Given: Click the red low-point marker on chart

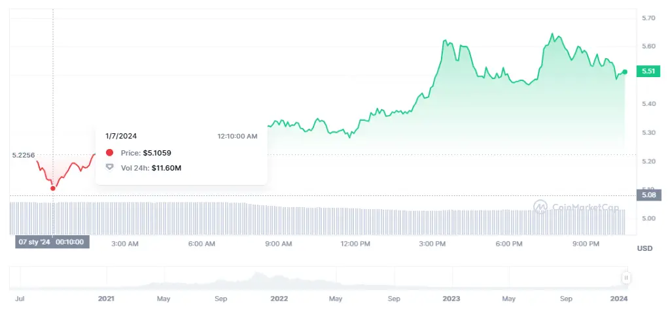Looking at the screenshot, I should [x=53, y=188].
